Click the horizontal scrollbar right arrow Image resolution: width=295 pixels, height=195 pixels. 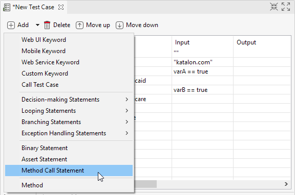click(x=286, y=184)
